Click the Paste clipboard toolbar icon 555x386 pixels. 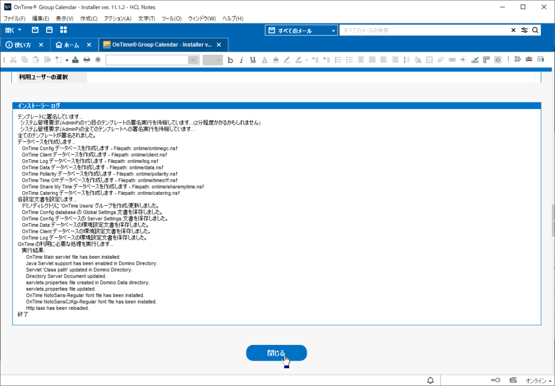tap(36, 60)
